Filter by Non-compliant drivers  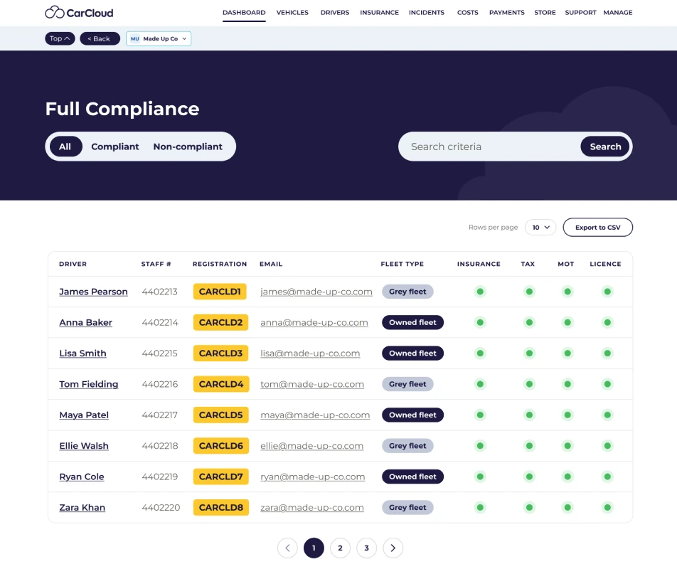tap(188, 147)
